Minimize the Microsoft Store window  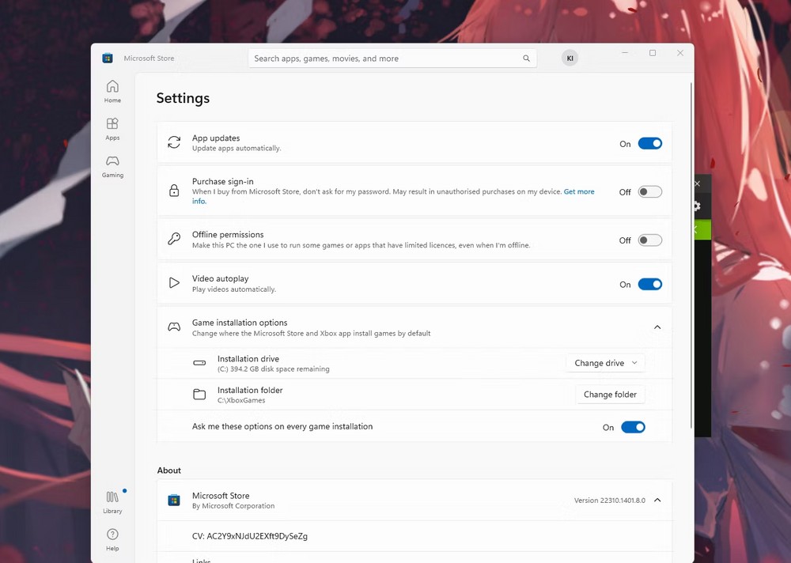pyautogui.click(x=625, y=53)
